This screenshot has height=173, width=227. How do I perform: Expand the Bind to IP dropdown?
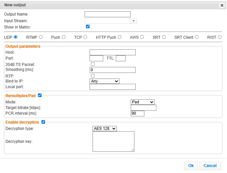[104, 81]
